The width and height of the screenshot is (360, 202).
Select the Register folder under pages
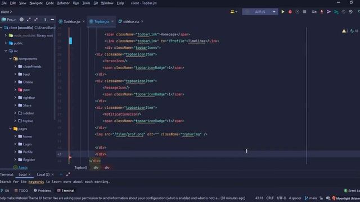tap(29, 160)
